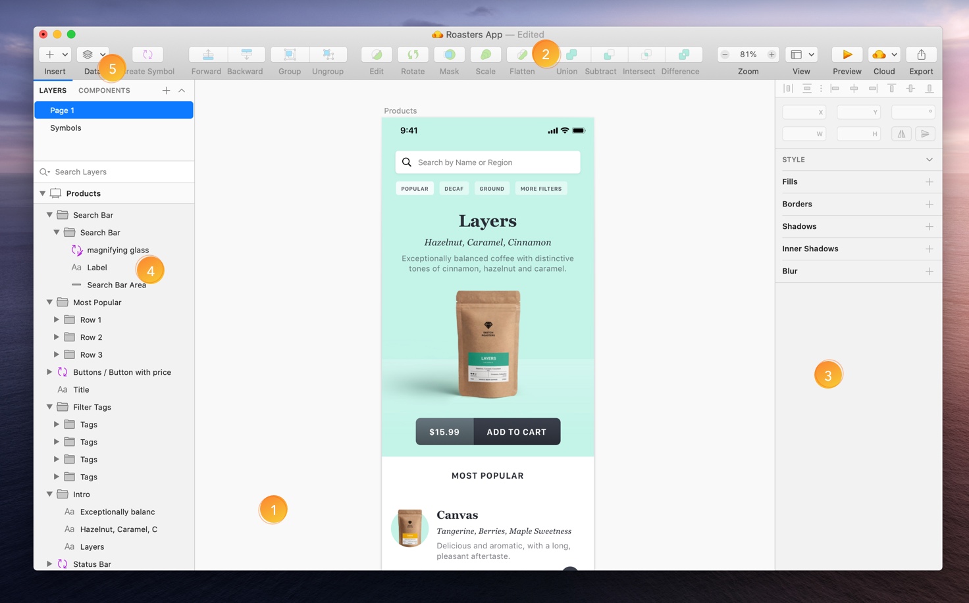Collapse the Style section chevron
This screenshot has width=969, height=603.
pyautogui.click(x=929, y=160)
